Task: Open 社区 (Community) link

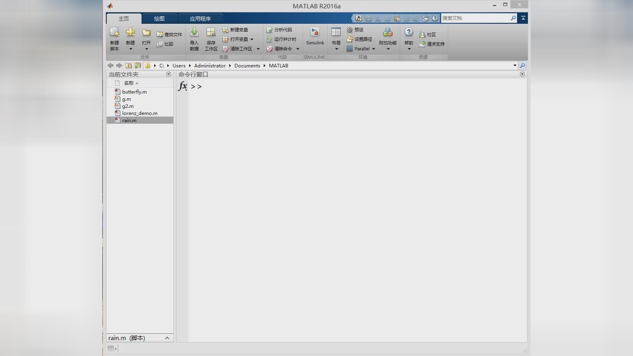Action: (428, 34)
